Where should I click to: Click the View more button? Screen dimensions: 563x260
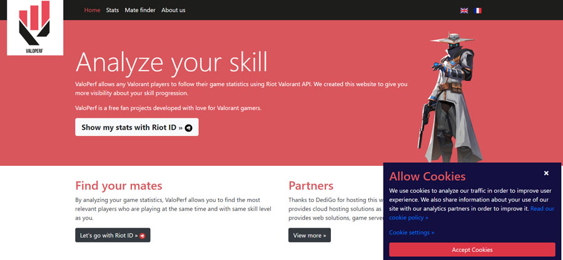310,235
